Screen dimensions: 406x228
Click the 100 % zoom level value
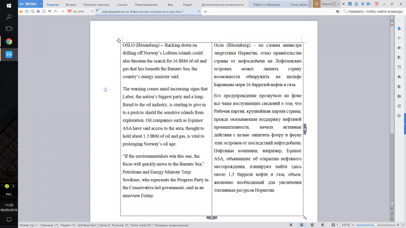[x=346, y=225]
